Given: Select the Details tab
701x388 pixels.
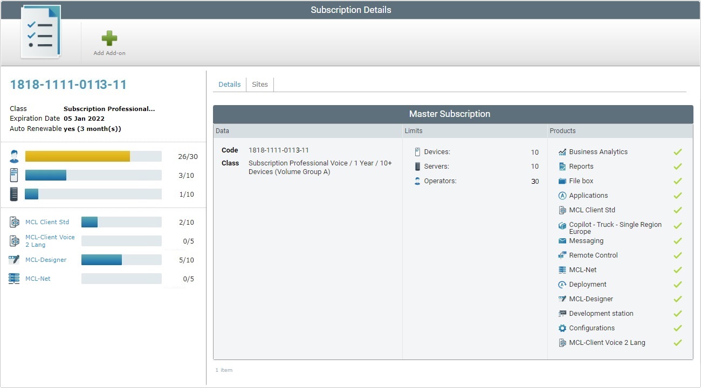Looking at the screenshot, I should click(x=230, y=84).
